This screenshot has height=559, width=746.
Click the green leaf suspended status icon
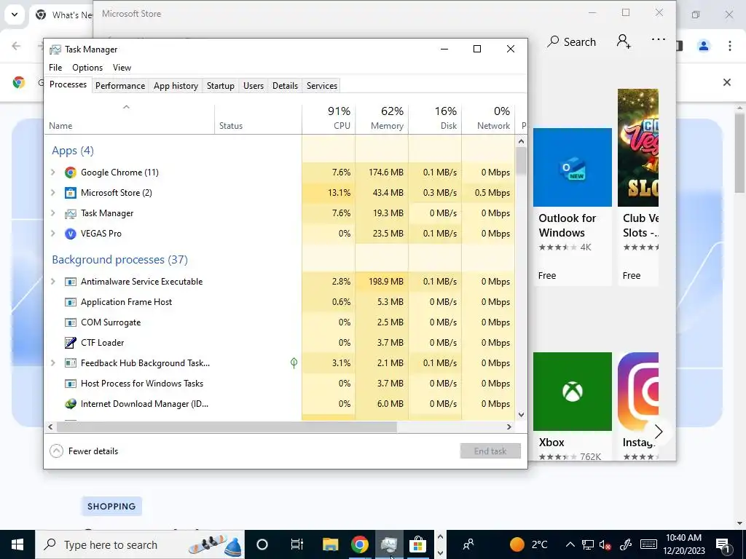(x=294, y=363)
